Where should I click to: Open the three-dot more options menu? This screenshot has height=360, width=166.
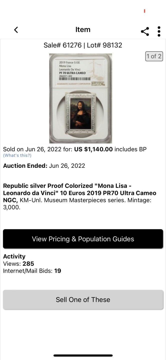tap(159, 31)
